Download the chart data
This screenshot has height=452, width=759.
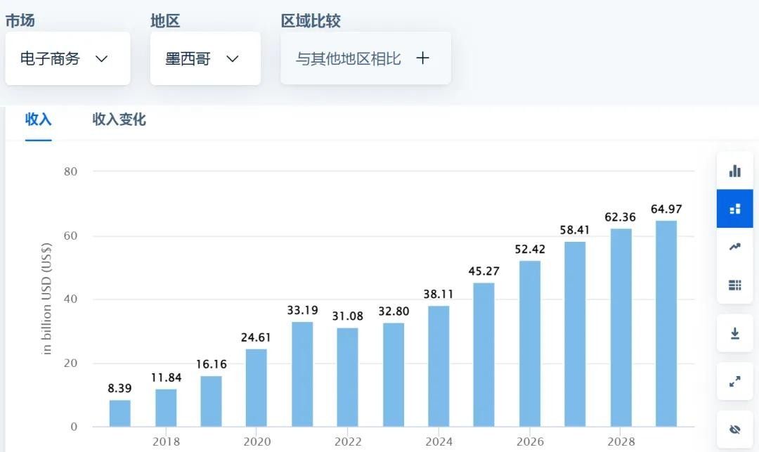[734, 334]
